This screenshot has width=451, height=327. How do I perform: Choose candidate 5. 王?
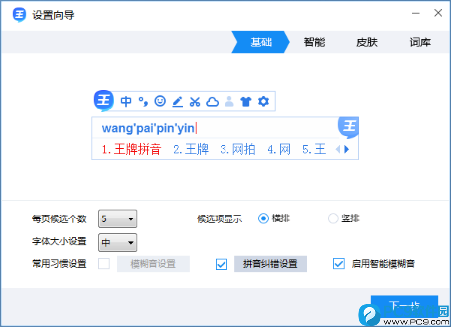[314, 149]
